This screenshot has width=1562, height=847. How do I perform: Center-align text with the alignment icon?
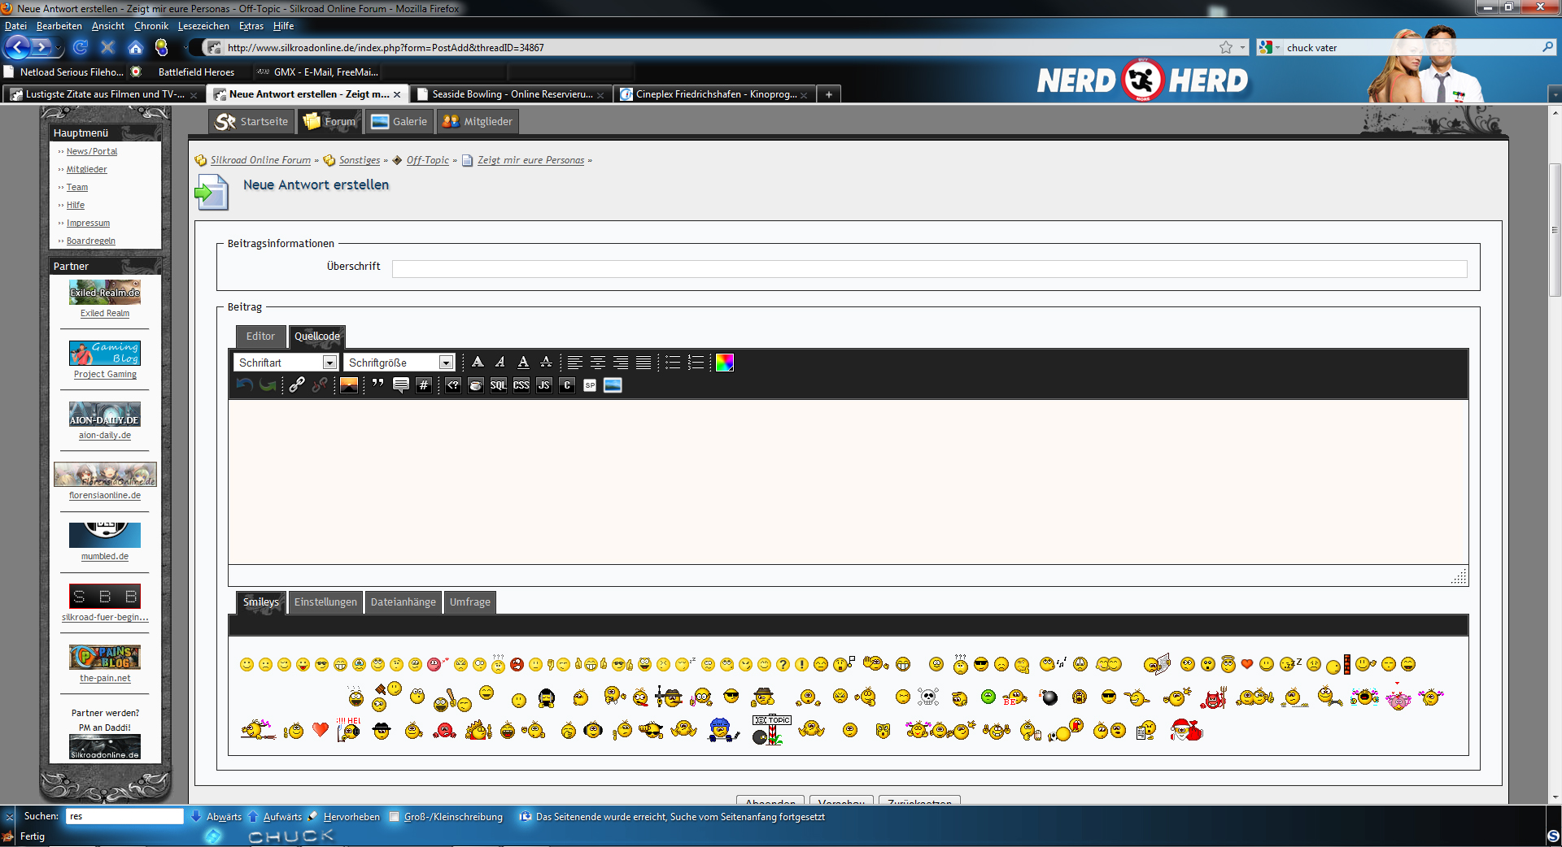[598, 363]
